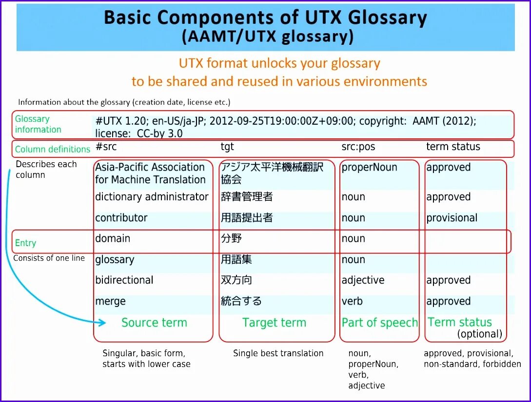
Task: Click the '用語提出者' target term
Action: [x=247, y=218]
